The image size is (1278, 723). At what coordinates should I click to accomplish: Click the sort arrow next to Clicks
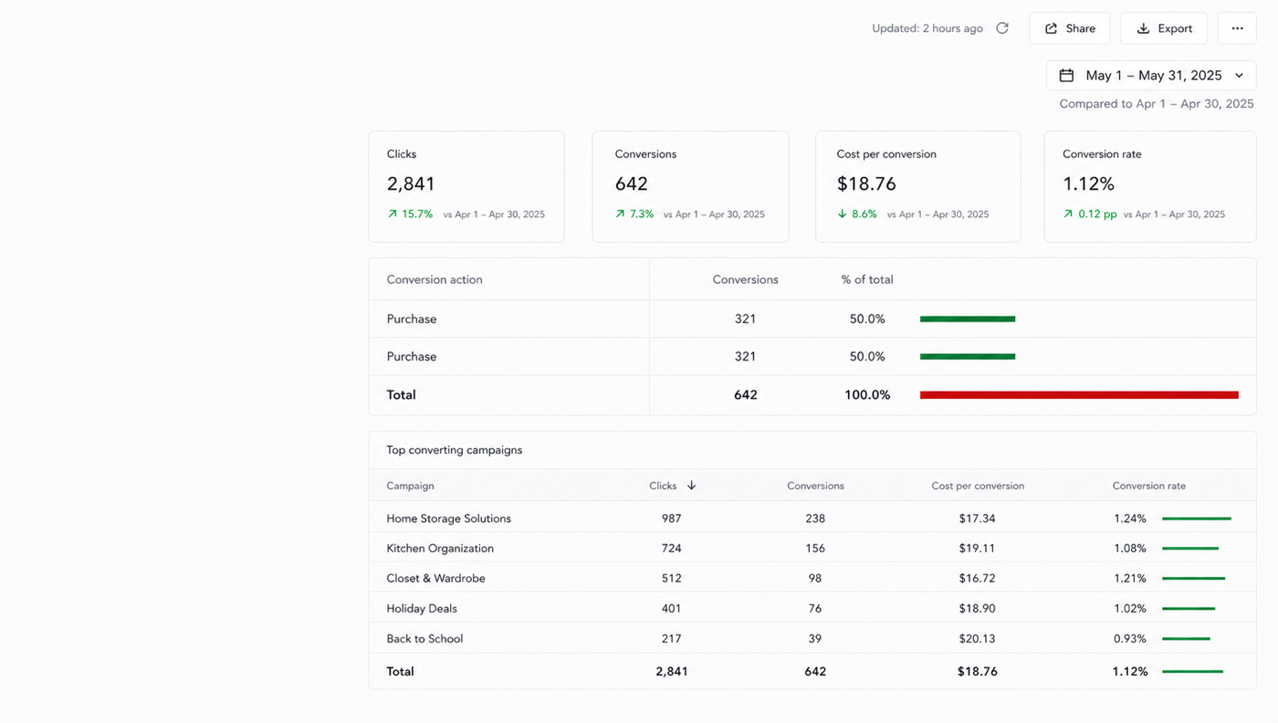[691, 486]
